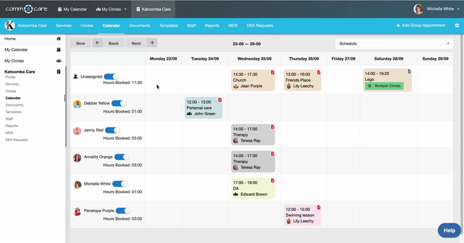Click the forward arrow navigation icon
464x243 pixels.
(151, 43)
